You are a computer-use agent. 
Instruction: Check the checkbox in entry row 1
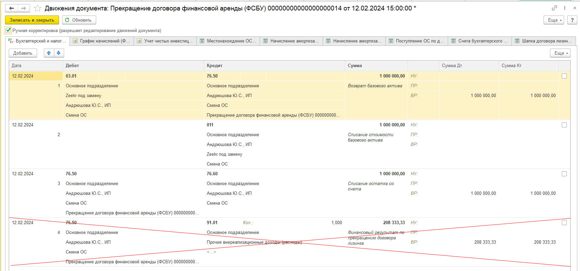coord(564,76)
